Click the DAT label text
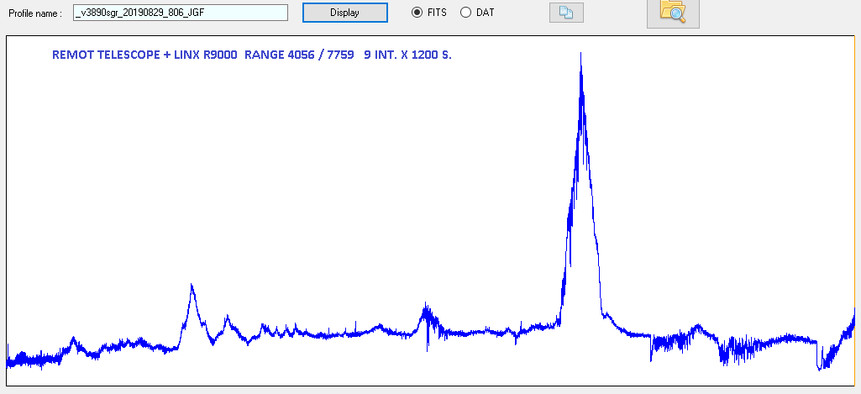The width and height of the screenshot is (861, 394). [485, 13]
